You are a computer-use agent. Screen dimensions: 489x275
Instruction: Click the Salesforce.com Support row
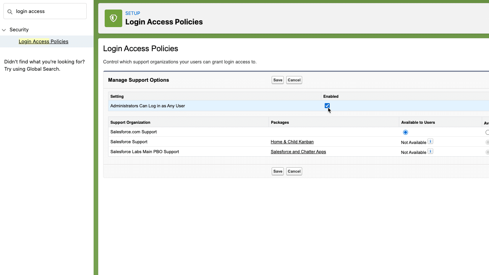pos(133,132)
